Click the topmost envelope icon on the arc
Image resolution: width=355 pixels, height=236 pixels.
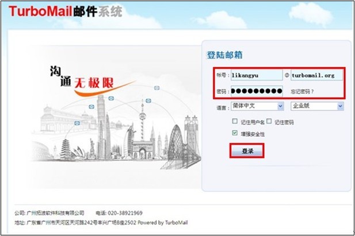pyautogui.click(x=156, y=88)
